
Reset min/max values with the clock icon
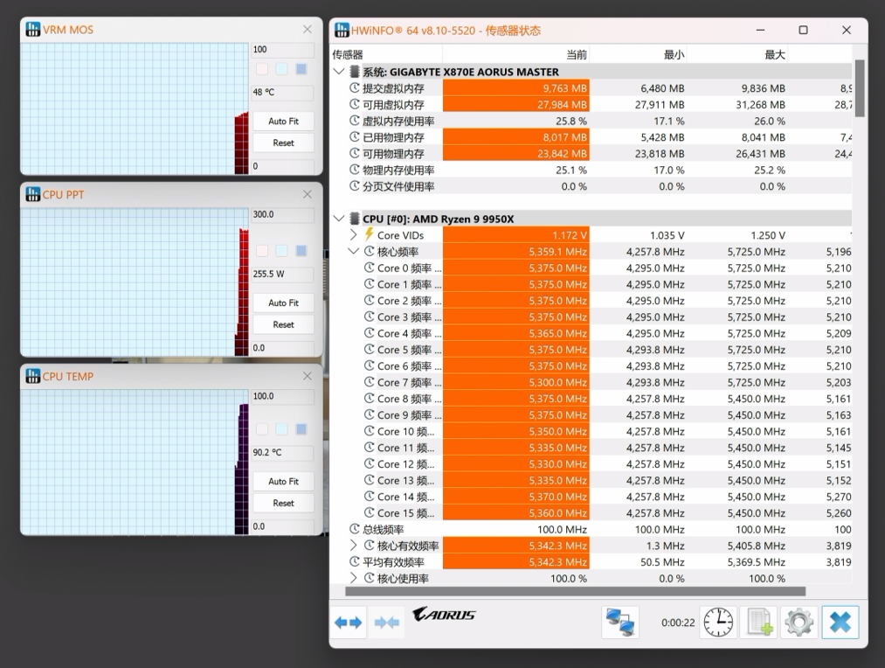(718, 623)
